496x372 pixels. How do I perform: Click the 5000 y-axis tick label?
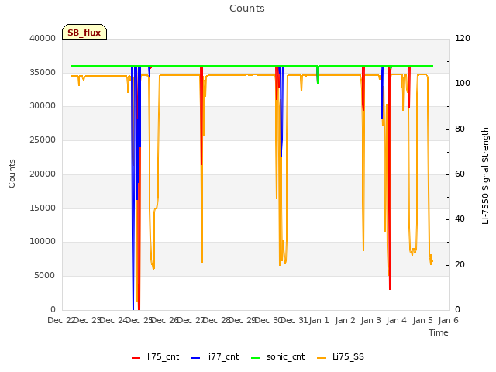[45, 276]
